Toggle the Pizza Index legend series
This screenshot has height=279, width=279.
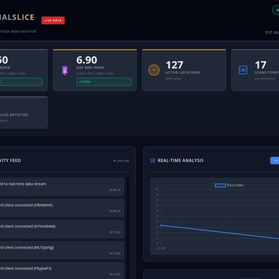(229, 185)
